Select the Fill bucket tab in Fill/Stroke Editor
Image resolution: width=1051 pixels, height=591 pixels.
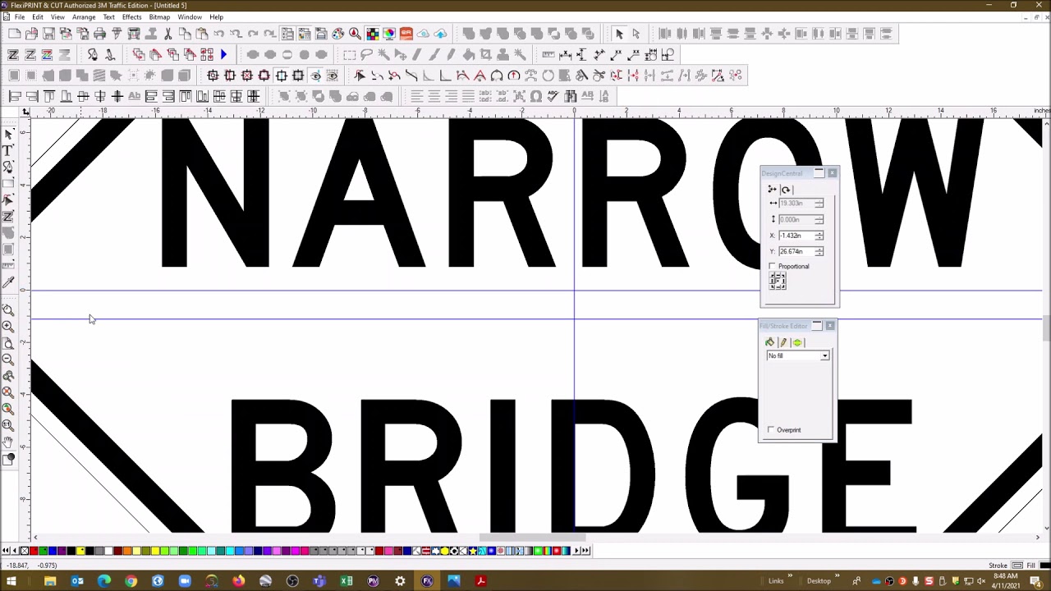(x=769, y=342)
